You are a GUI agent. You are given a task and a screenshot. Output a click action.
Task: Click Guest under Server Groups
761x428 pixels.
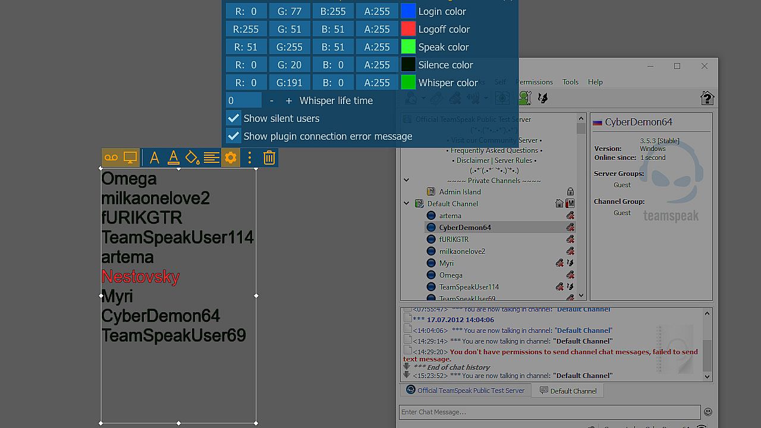622,185
